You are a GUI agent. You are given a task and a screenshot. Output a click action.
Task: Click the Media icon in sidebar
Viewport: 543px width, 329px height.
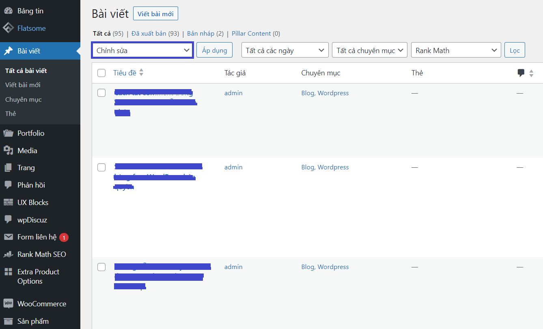pyautogui.click(x=8, y=151)
